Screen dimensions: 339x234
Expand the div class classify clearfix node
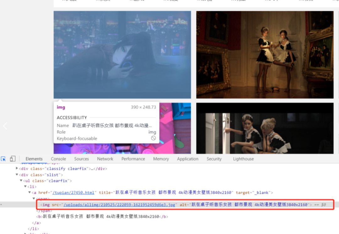(x=17, y=168)
